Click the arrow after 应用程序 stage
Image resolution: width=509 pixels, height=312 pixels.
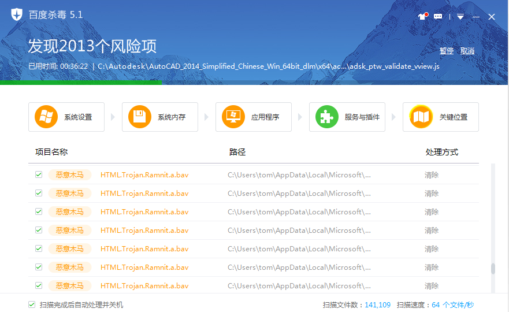point(300,117)
